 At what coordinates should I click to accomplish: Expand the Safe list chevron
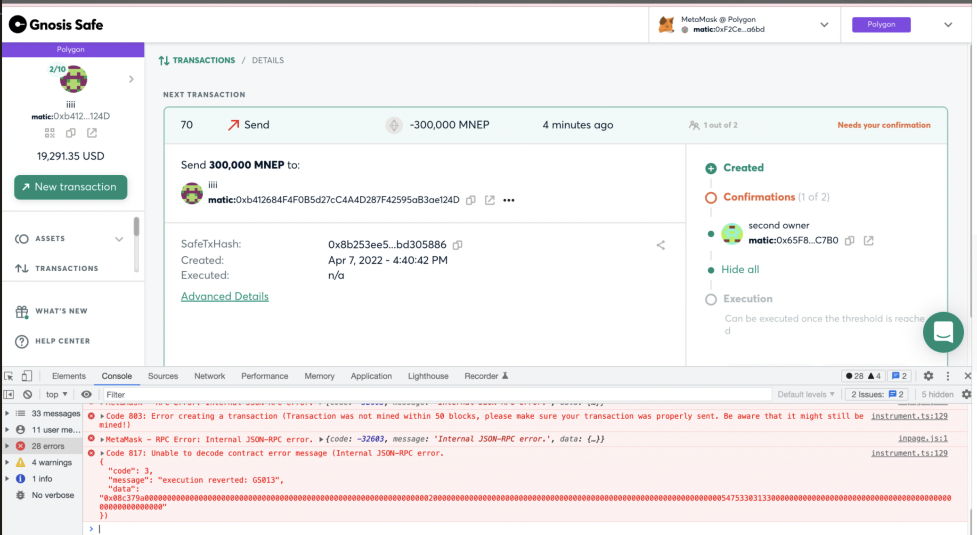131,79
